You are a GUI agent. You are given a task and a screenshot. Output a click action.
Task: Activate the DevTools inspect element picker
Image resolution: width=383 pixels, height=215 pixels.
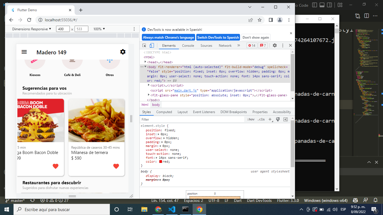point(144,46)
